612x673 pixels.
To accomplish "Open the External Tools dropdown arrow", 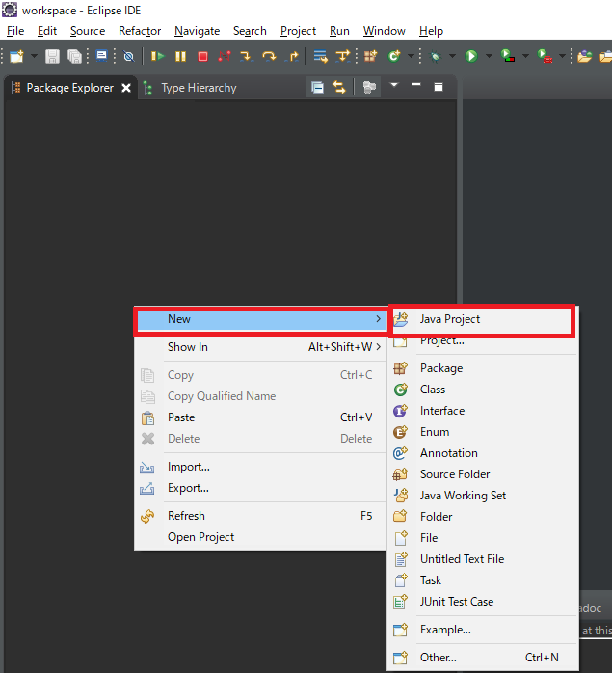I will (x=562, y=56).
